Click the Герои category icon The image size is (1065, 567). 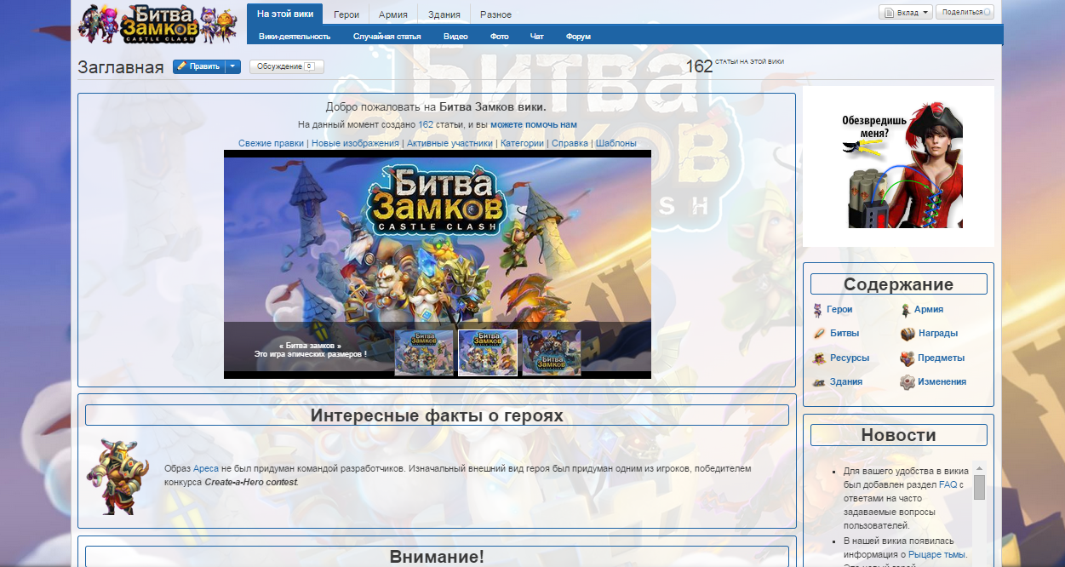(819, 310)
